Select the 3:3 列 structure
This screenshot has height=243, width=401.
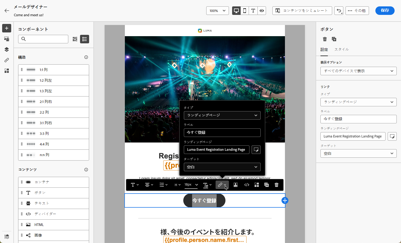[x=54, y=133]
